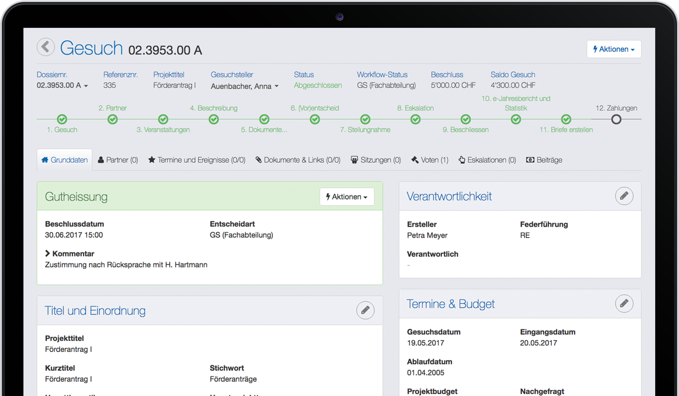Go to the Beiträge tab
679x396 pixels.
(x=544, y=160)
